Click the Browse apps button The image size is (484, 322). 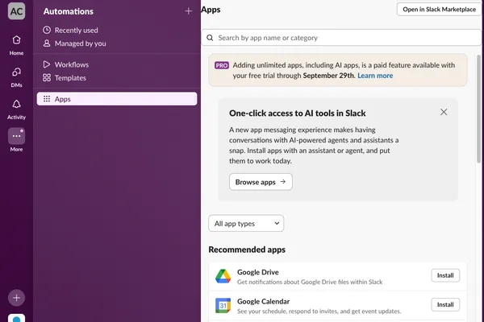point(261,182)
